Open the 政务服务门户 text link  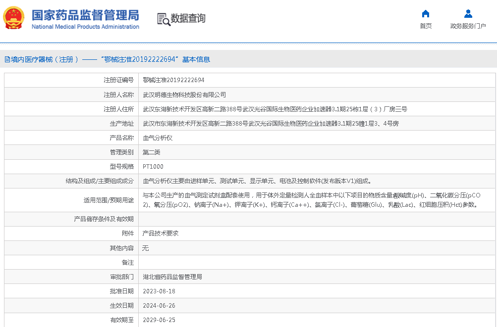point(468,26)
